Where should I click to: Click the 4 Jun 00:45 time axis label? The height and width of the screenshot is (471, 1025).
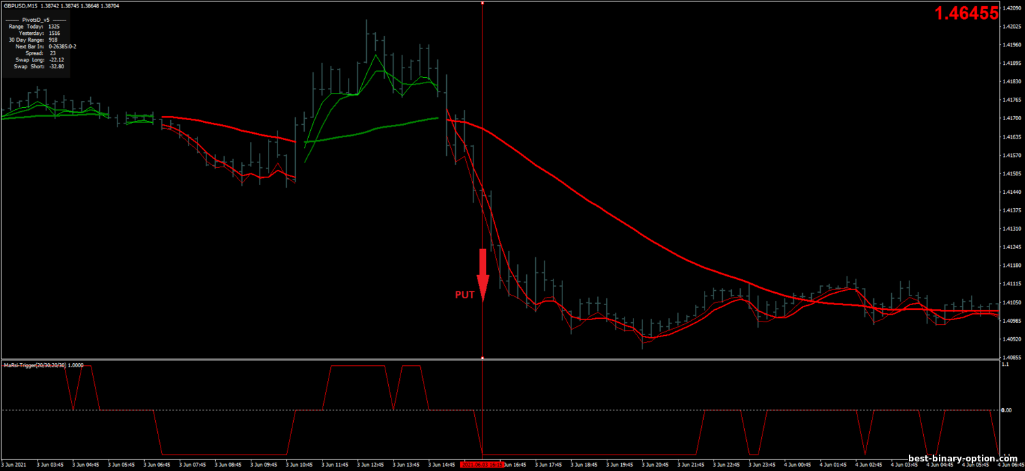(x=799, y=465)
